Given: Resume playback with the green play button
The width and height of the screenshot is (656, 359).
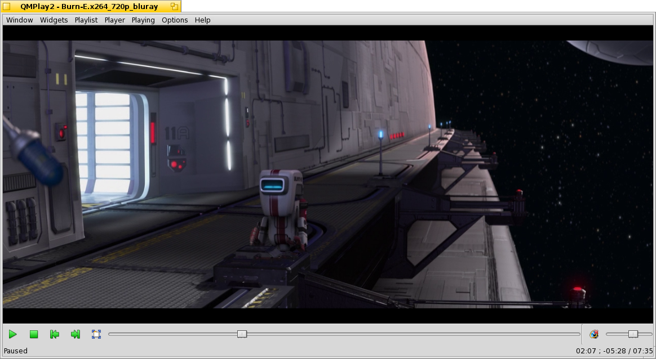Looking at the screenshot, I should tap(12, 334).
